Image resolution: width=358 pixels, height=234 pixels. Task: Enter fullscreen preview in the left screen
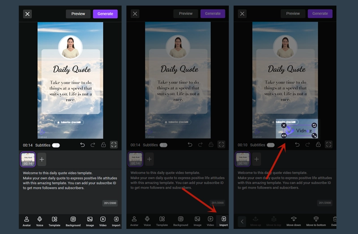(x=114, y=144)
